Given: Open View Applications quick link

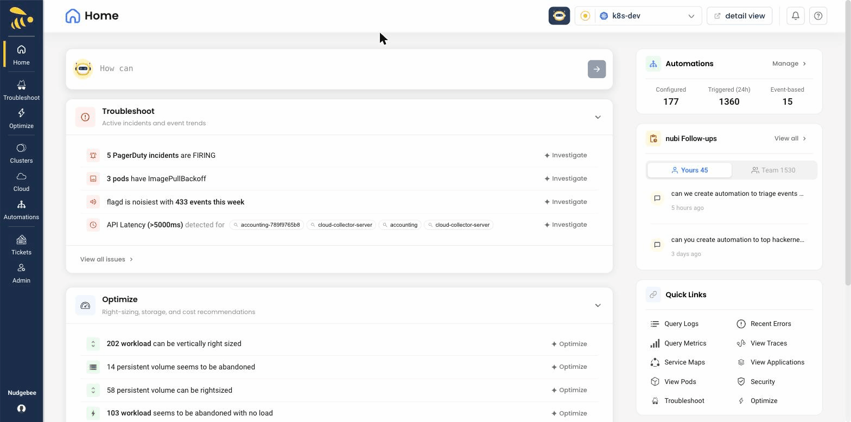Looking at the screenshot, I should [x=770, y=362].
